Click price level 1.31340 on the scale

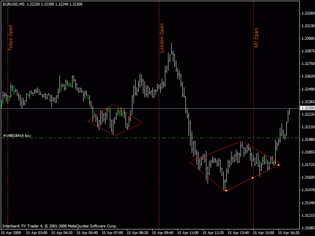click(308, 203)
